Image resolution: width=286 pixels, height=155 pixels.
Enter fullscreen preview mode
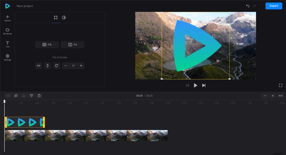[x=281, y=85]
